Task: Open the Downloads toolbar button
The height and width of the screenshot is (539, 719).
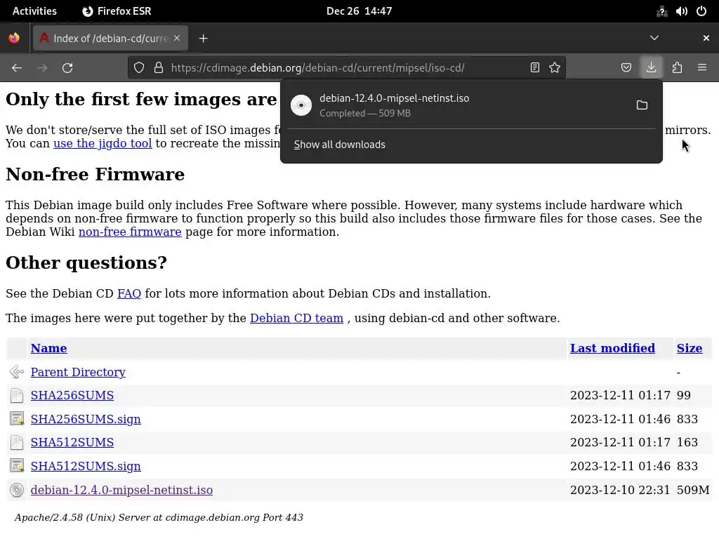Action: [x=651, y=67]
